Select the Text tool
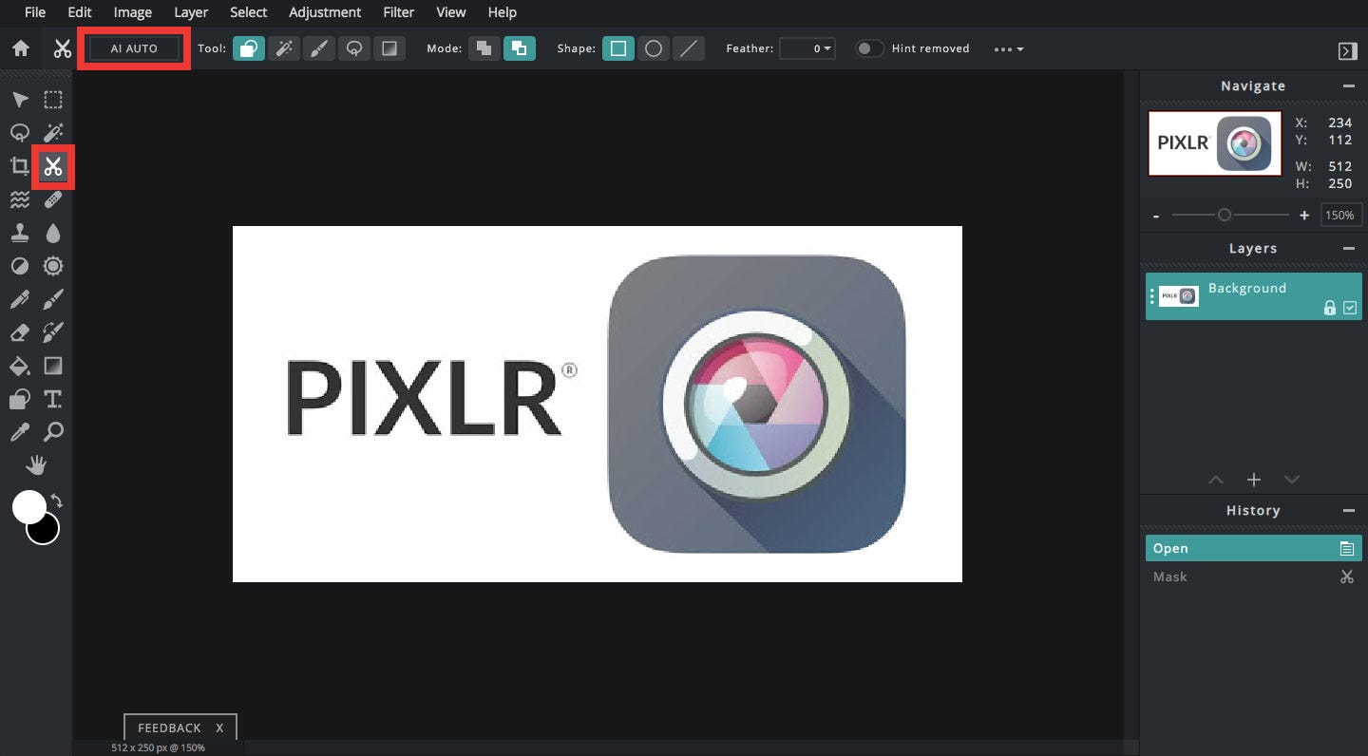 pos(53,399)
